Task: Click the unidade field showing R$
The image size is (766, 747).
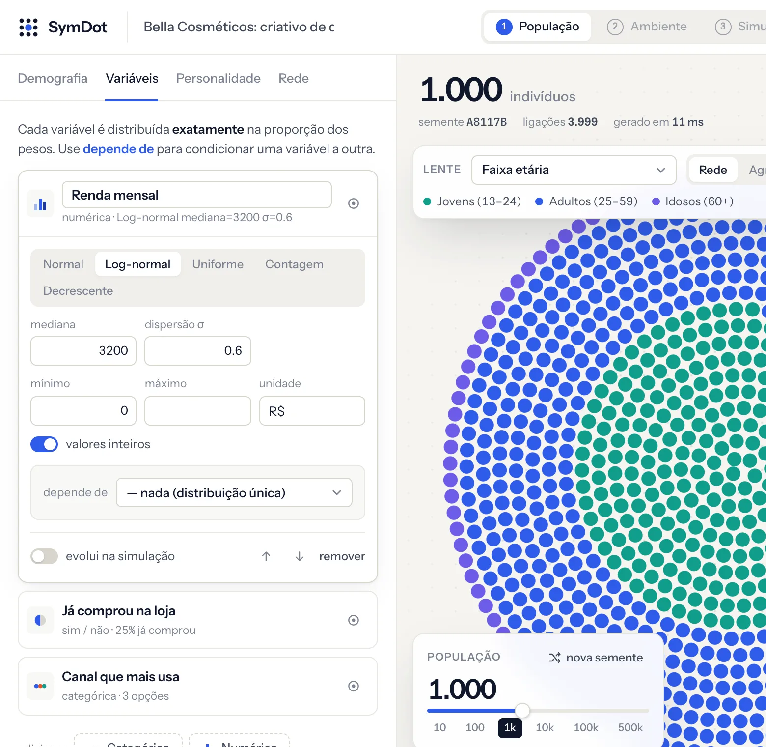Action: pos(312,411)
